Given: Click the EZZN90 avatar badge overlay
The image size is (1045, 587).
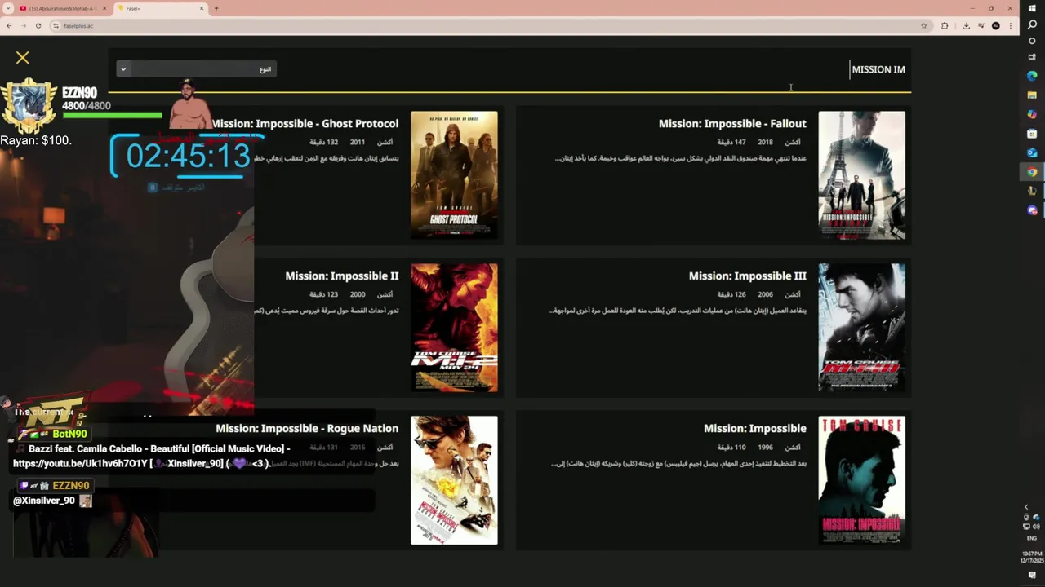Looking at the screenshot, I should pos(29,106).
